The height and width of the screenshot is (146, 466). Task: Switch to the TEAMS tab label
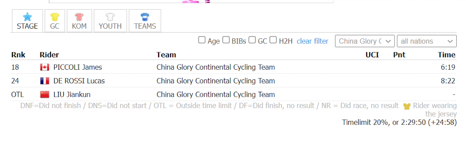145,26
